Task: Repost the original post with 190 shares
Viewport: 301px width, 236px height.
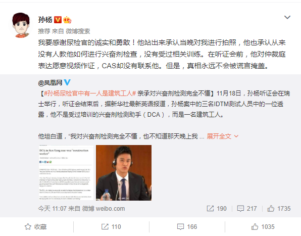Action: [217, 209]
